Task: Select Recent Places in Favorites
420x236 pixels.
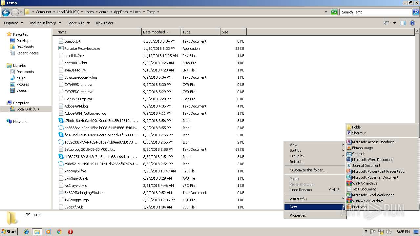Action: [x=27, y=53]
